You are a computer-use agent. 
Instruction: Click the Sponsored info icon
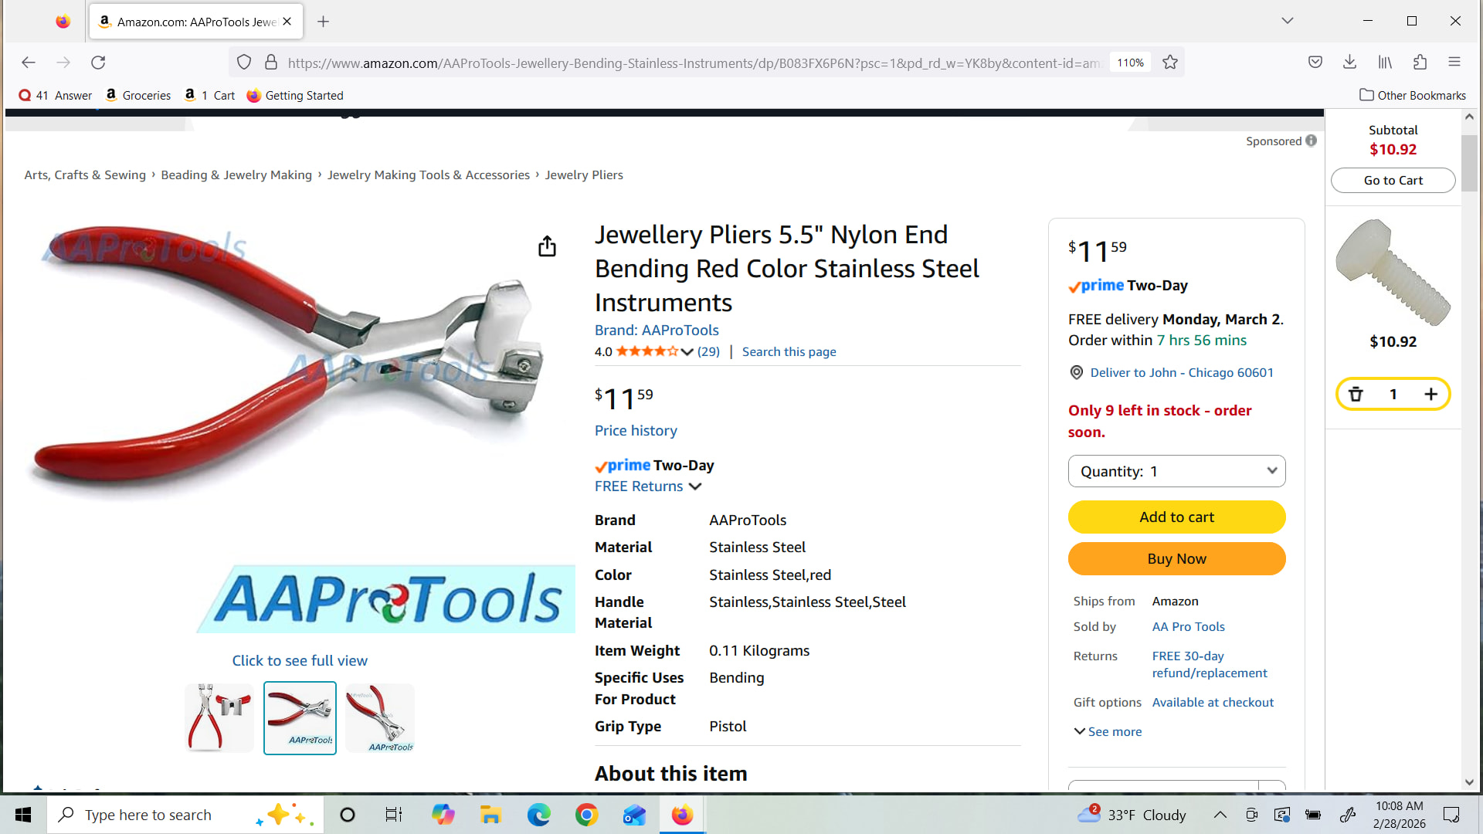click(1311, 141)
